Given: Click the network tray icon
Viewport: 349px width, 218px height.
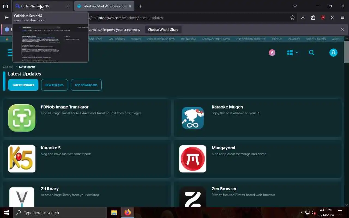Looking at the screenshot, I should point(307,213).
